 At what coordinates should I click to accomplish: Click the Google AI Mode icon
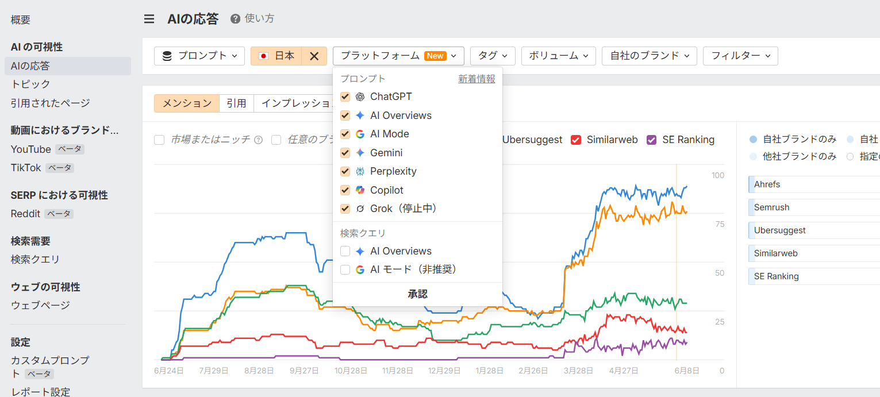pos(360,134)
